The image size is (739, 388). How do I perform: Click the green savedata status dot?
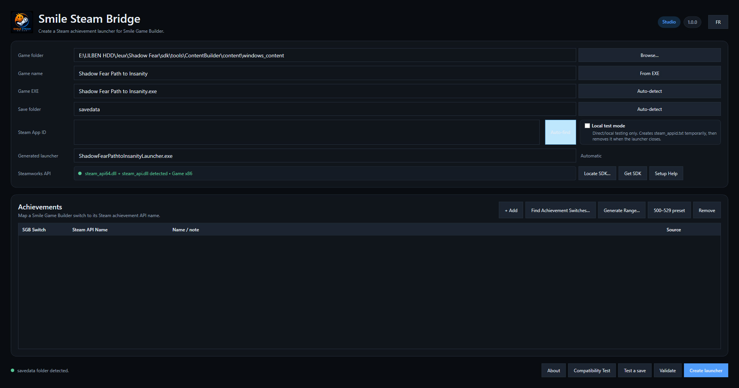13,371
